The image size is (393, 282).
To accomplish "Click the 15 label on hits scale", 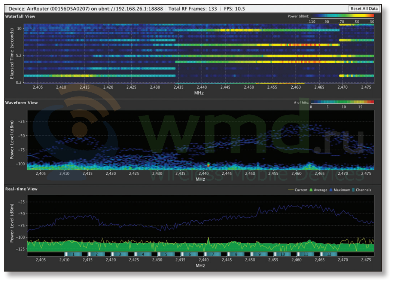I will coord(360,107).
